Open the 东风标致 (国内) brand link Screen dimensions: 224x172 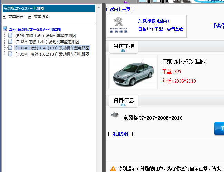point(154,21)
